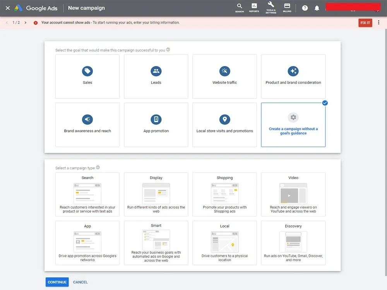Open the Search tool in header
The width and height of the screenshot is (387, 290).
[240, 8]
